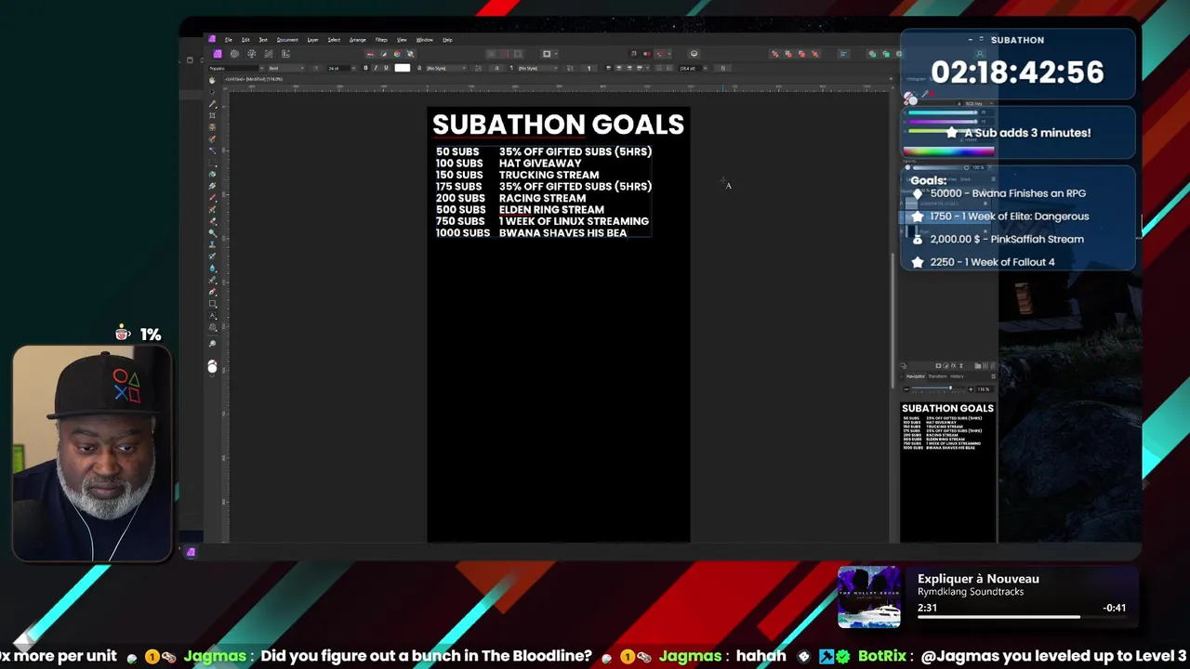Viewport: 1190px width, 669px height.
Task: Open paragraph No Style dropdown
Action: pos(538,68)
